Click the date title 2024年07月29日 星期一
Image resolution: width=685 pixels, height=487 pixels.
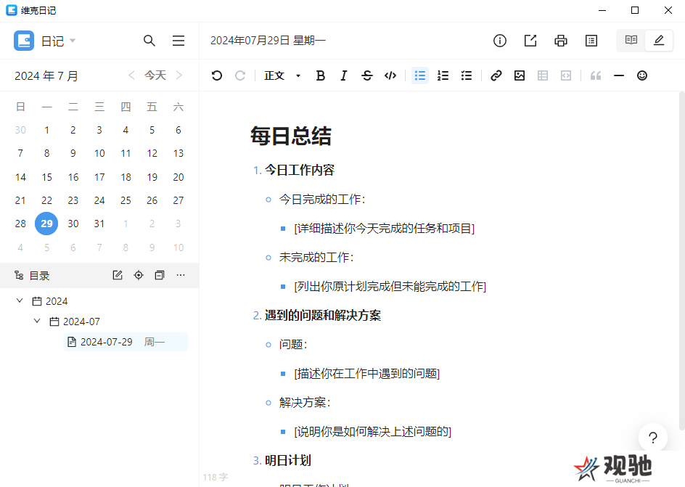(x=268, y=41)
